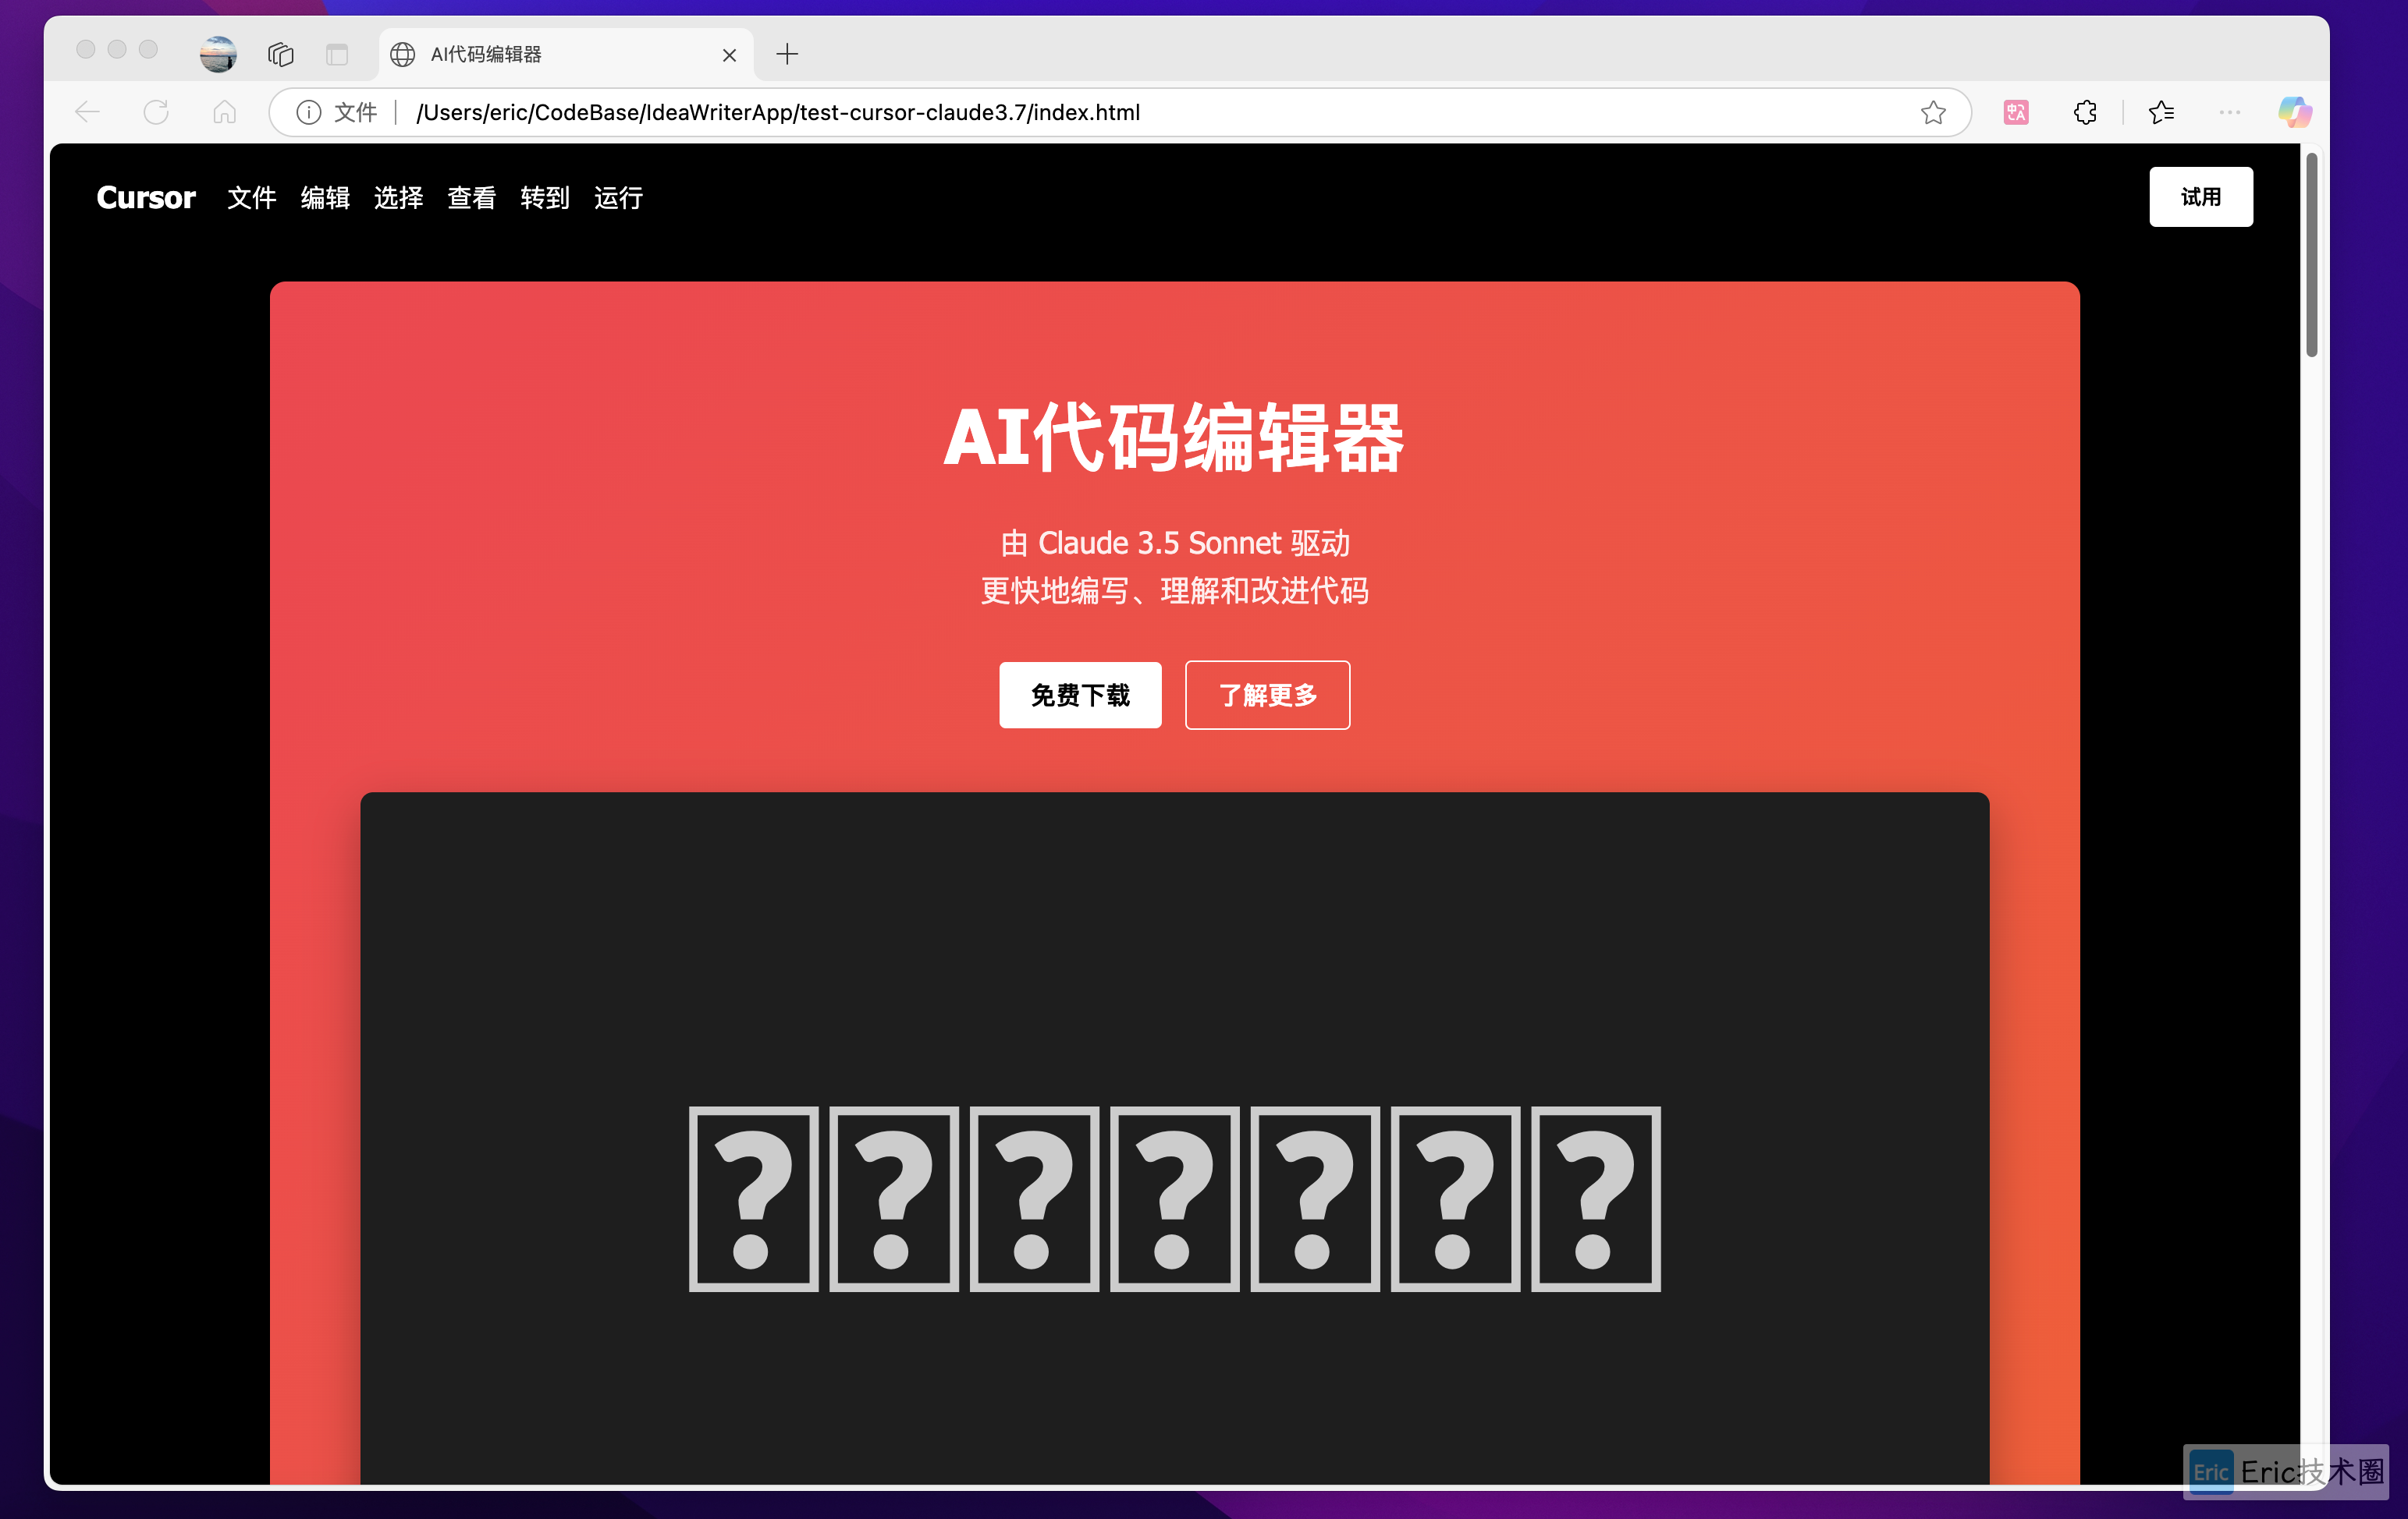Open the favorites list icon
Viewport: 2408px width, 1519px height.
(2161, 112)
